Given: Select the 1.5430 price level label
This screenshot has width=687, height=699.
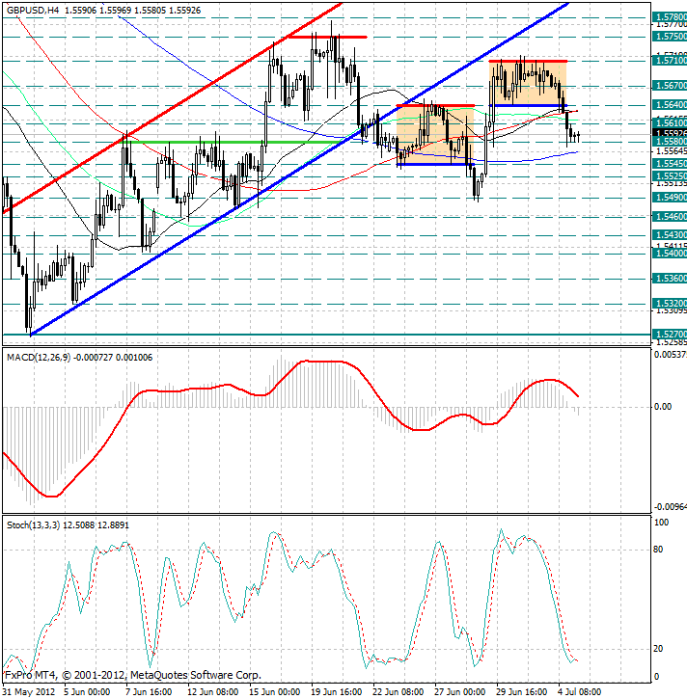Looking at the screenshot, I should coord(670,234).
